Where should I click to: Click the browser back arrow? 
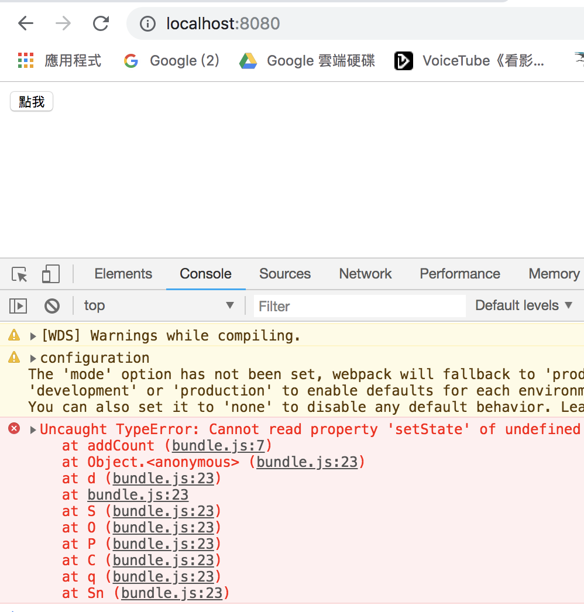coord(26,23)
